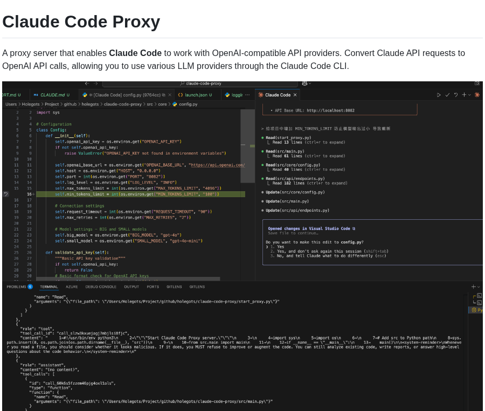
Task: Open the claude-code-proxy command center search
Action: click(200, 83)
